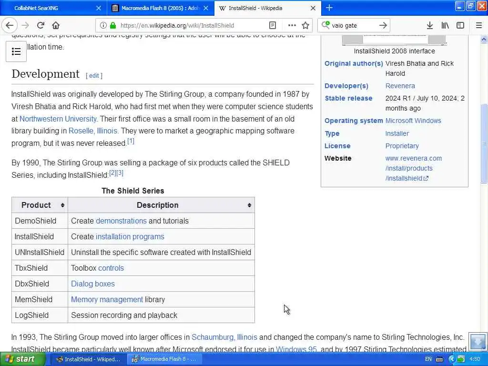This screenshot has width=488, height=366.
Task: Switch to InstallShield Wikipedia taskbar button
Action: pos(88,359)
